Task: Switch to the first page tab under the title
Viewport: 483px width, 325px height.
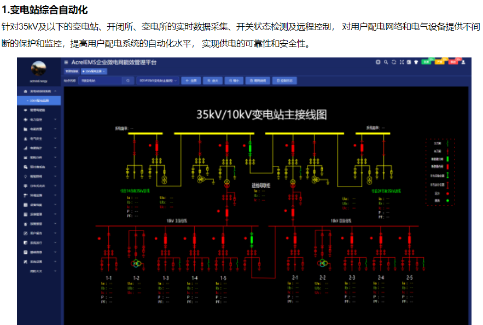Action: [72, 72]
